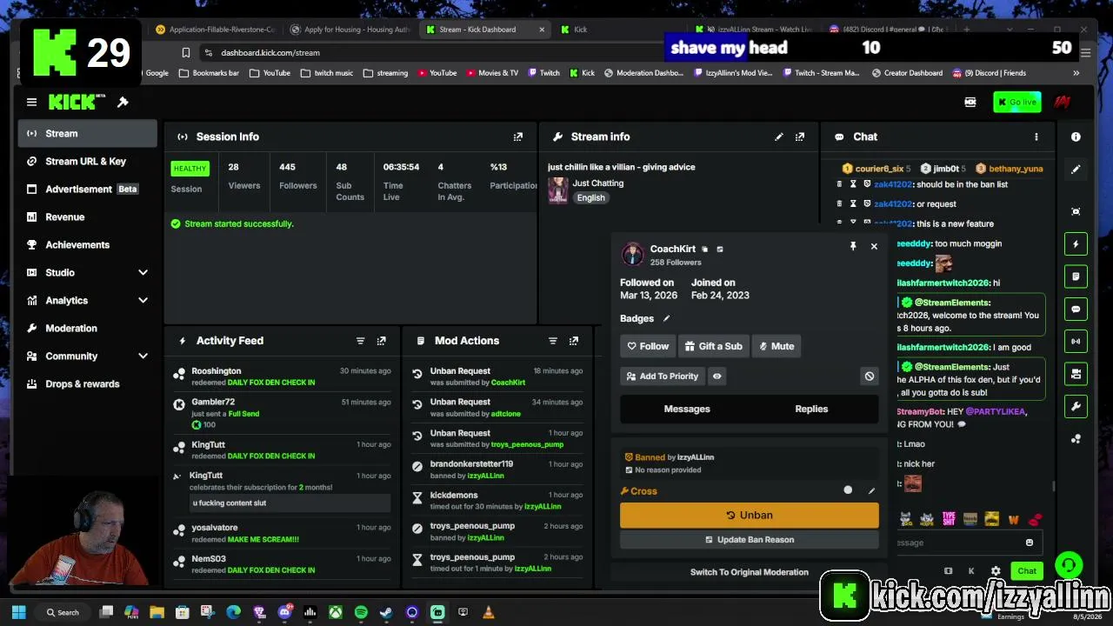Open Stream URL & Key in the sidebar
This screenshot has height=626, width=1113.
coord(87,162)
